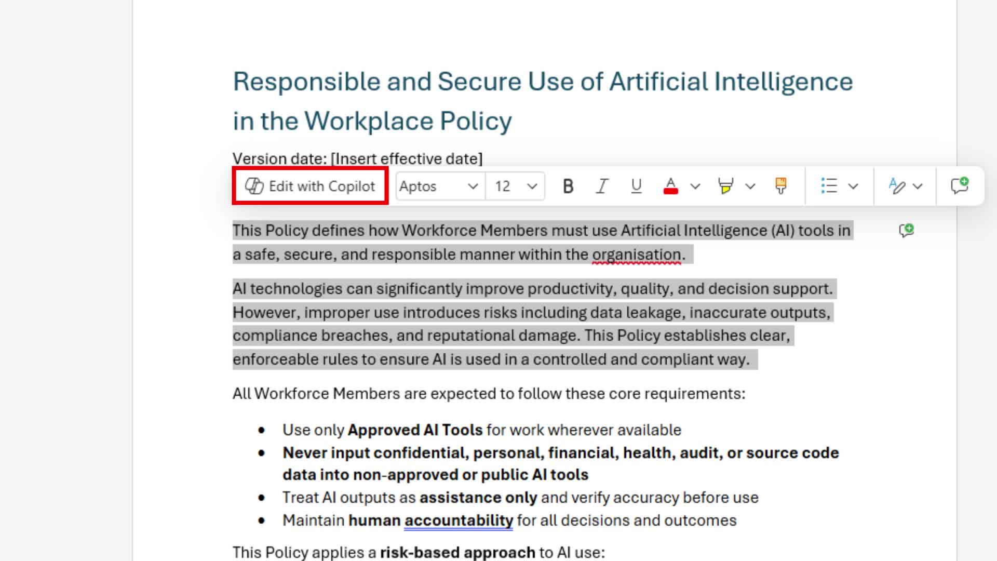Screen dimensions: 997x561
Task: Insert new comment from floating toolbar
Action: (960, 186)
